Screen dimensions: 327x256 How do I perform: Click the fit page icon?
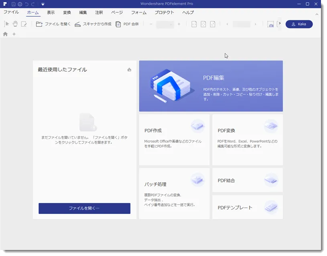203,24
